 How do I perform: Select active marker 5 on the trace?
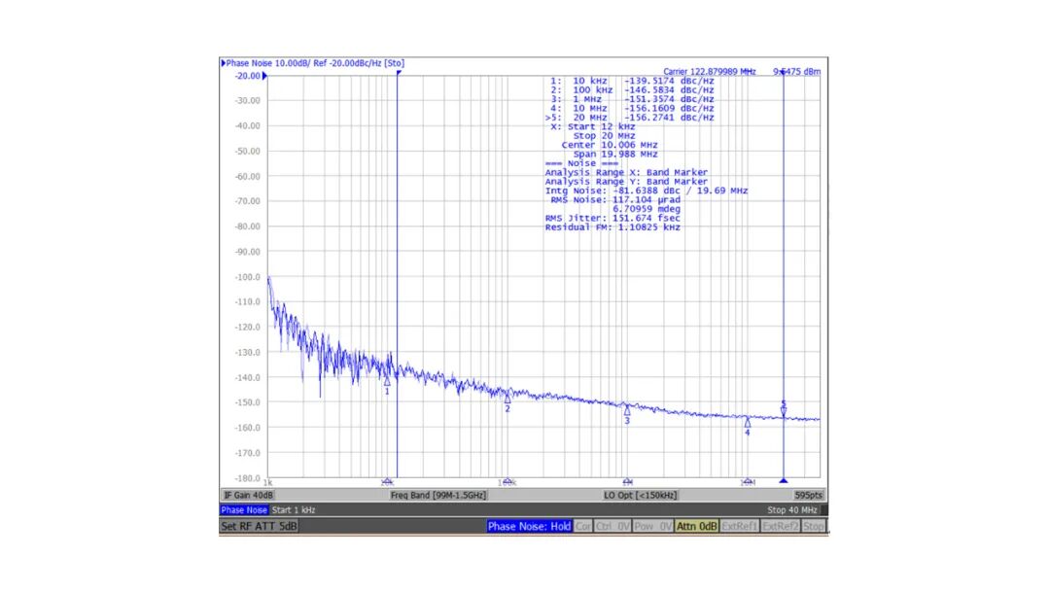point(784,409)
